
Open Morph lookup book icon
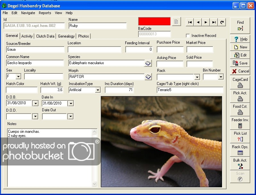click(x=148, y=77)
